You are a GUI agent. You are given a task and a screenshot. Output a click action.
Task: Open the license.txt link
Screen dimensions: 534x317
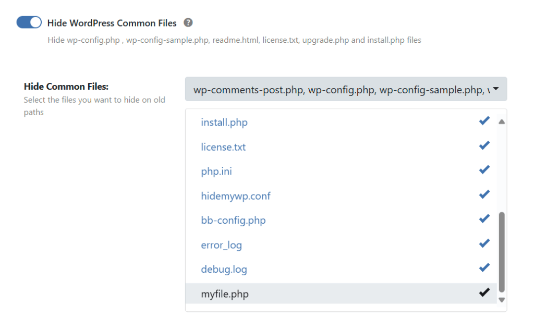(223, 147)
